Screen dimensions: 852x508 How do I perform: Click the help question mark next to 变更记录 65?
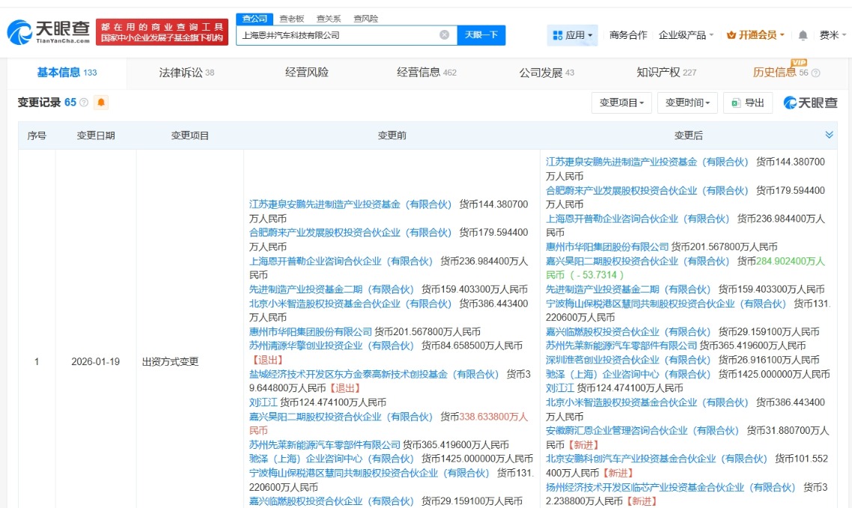point(84,102)
